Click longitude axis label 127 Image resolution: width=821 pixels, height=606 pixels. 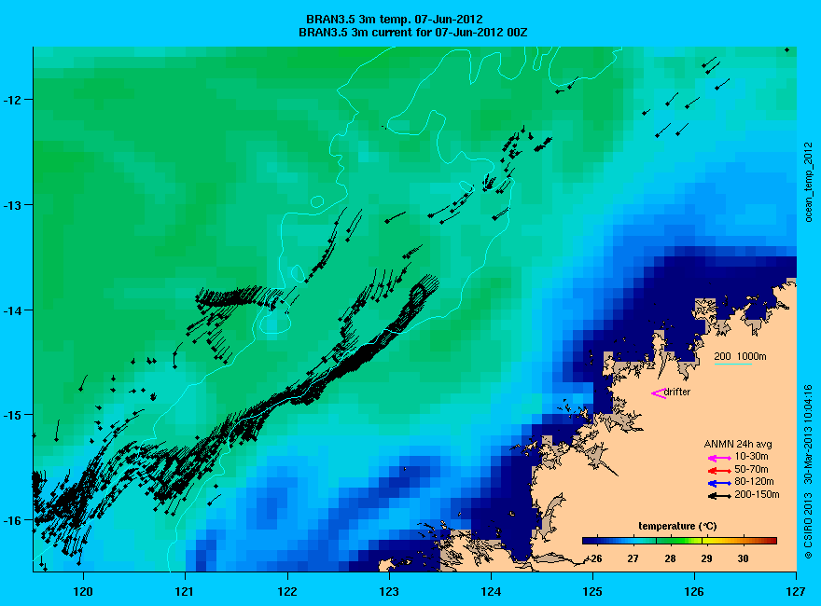coord(796,592)
